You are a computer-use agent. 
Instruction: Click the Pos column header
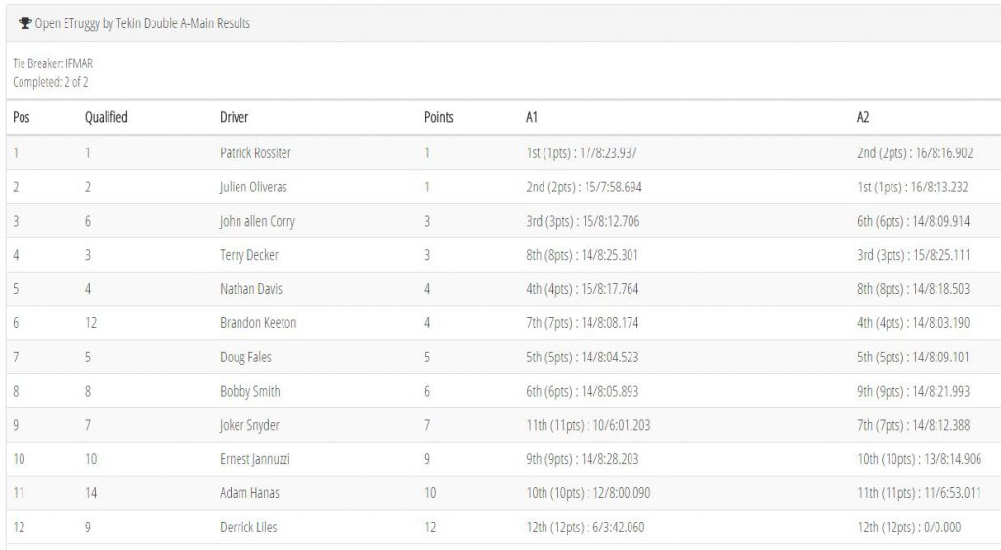(22, 117)
